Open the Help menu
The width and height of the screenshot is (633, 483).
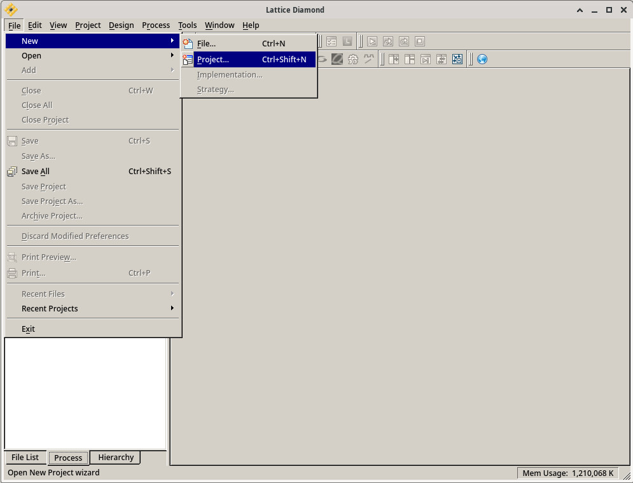pyautogui.click(x=251, y=25)
